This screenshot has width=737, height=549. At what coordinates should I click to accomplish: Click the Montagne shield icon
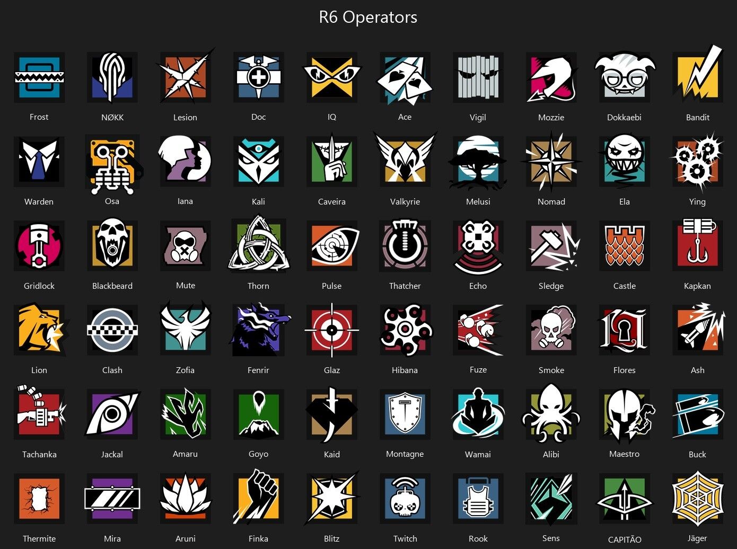405,414
